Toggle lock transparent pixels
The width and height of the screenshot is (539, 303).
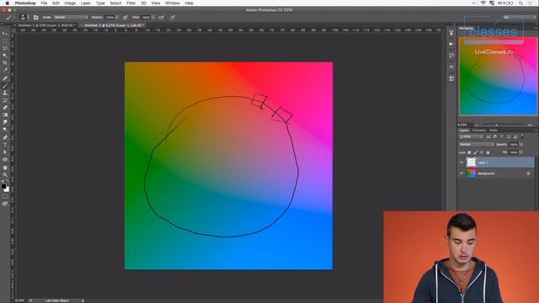click(469, 152)
